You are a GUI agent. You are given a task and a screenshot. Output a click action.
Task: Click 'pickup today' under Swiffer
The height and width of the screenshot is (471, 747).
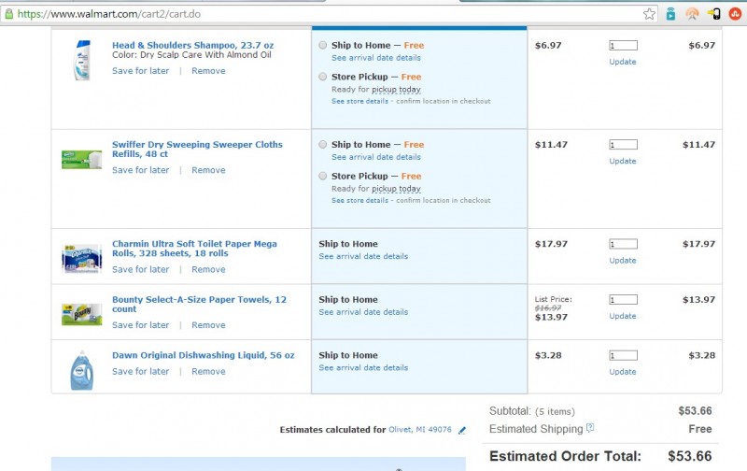[396, 189]
